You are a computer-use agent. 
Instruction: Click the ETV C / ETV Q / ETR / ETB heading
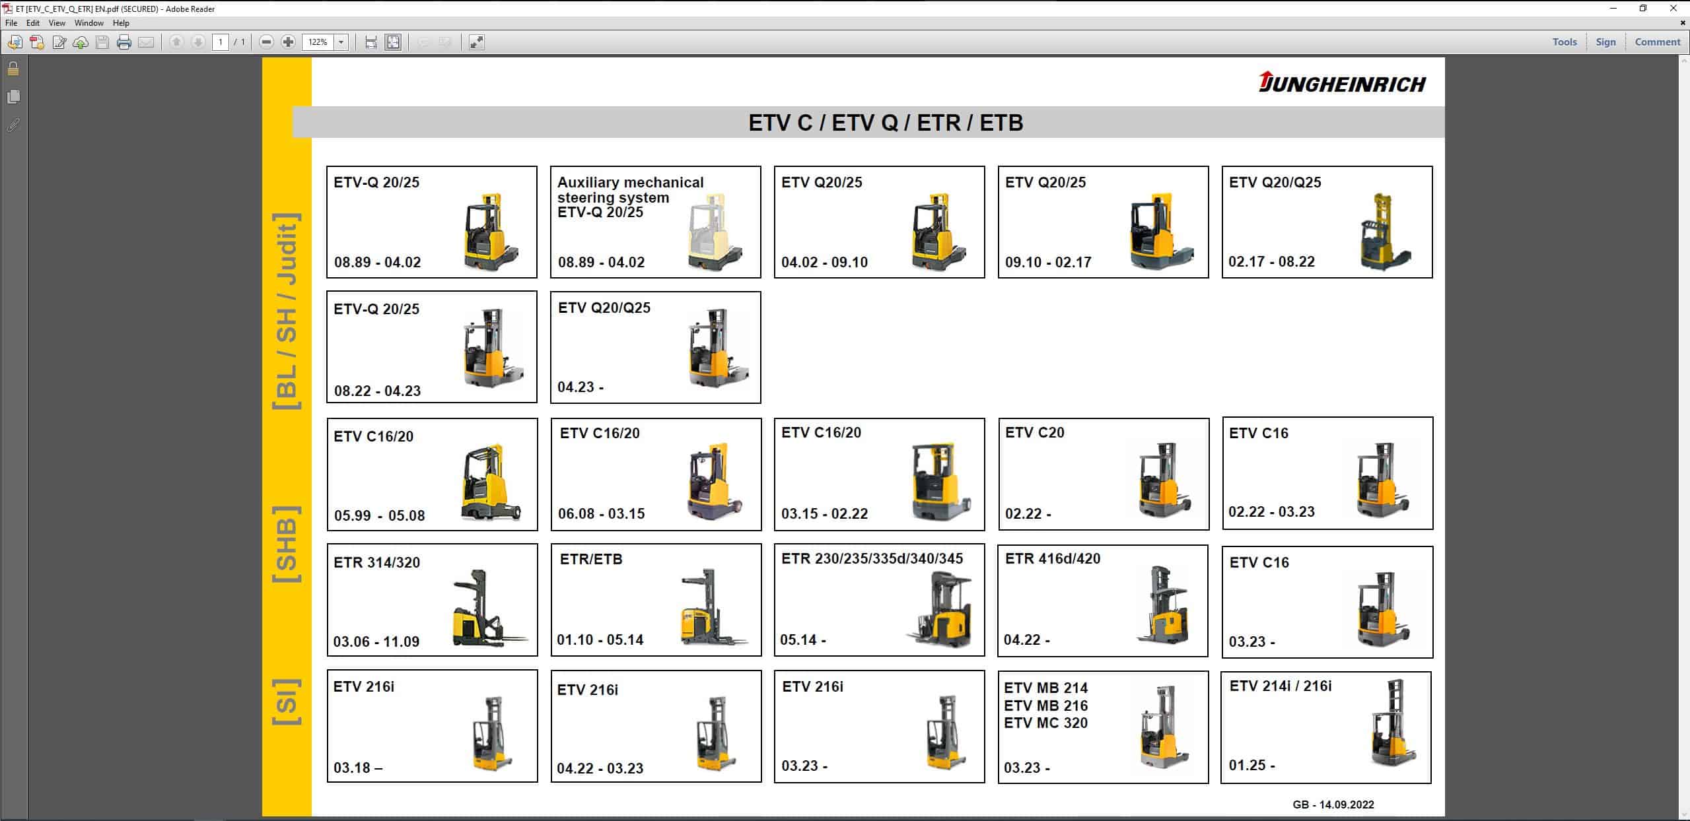886,123
